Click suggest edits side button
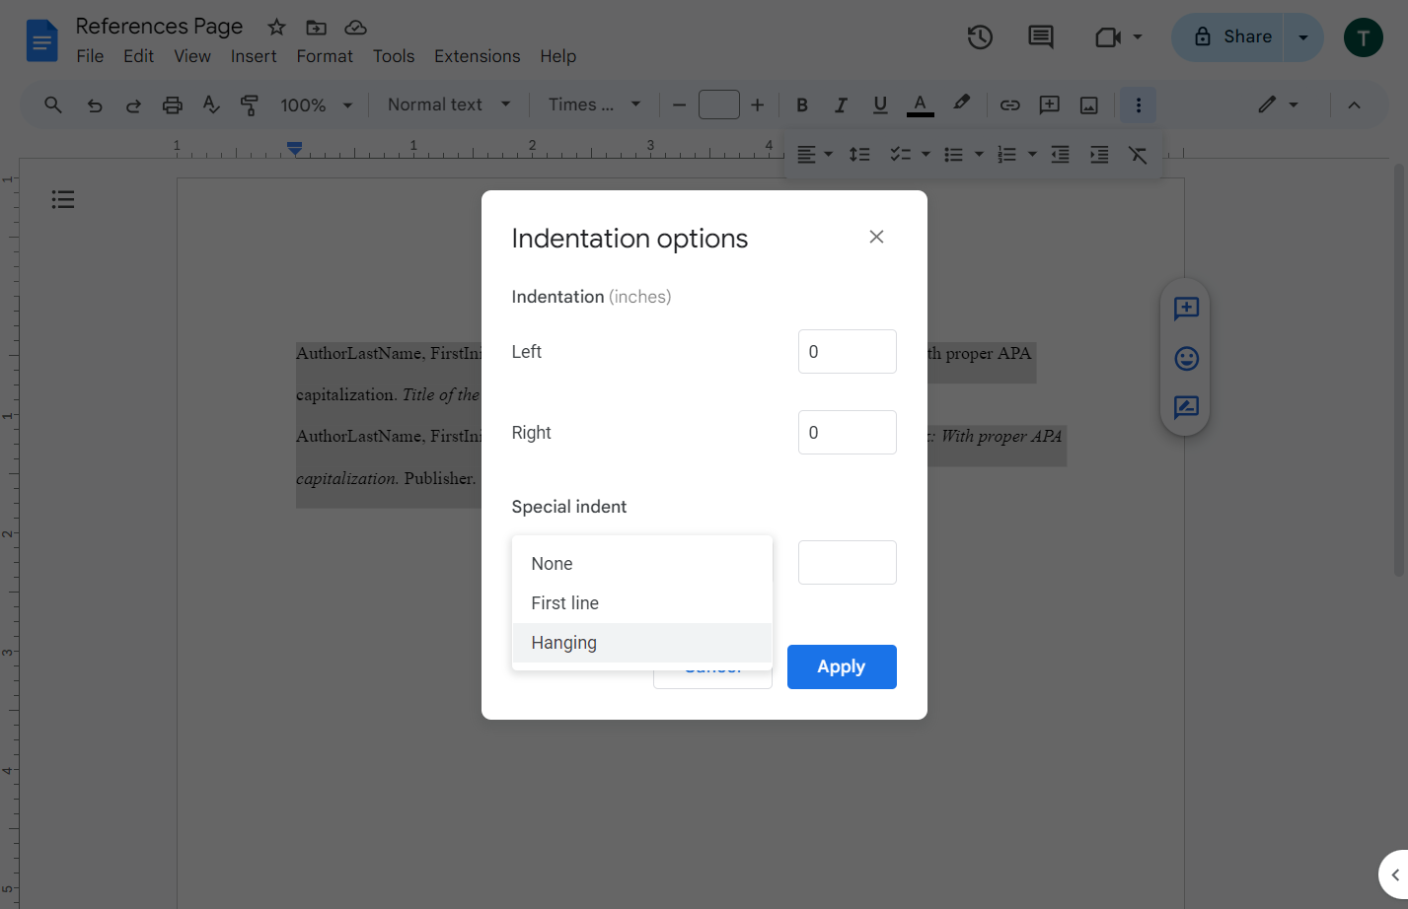The image size is (1408, 909). (x=1186, y=406)
